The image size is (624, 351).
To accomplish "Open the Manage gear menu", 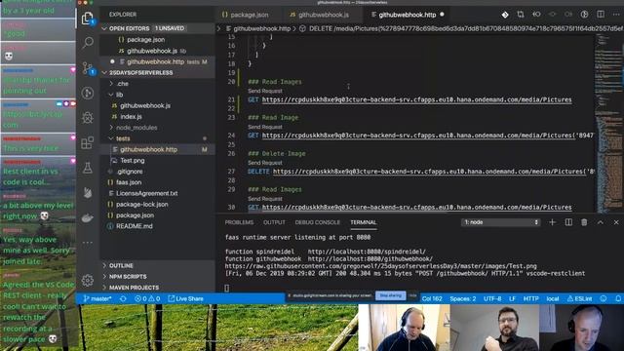I will click(88, 280).
